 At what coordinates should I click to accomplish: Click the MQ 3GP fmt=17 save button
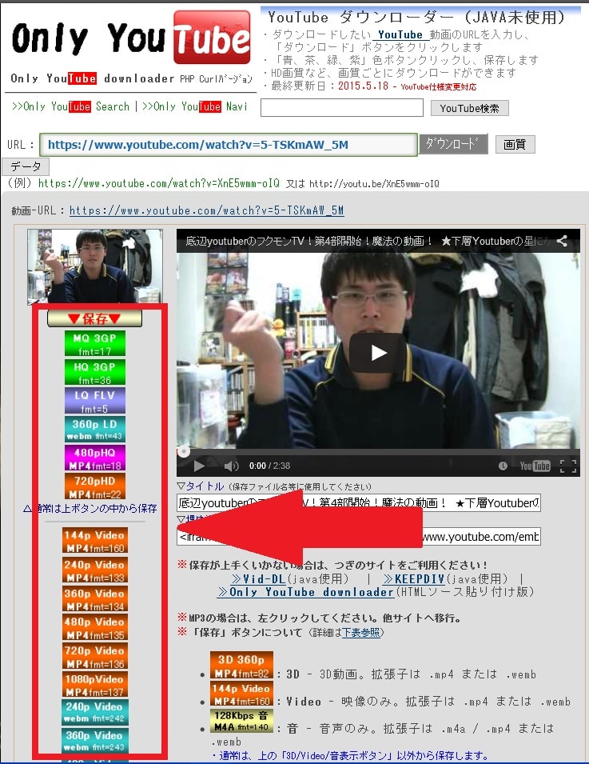(95, 343)
